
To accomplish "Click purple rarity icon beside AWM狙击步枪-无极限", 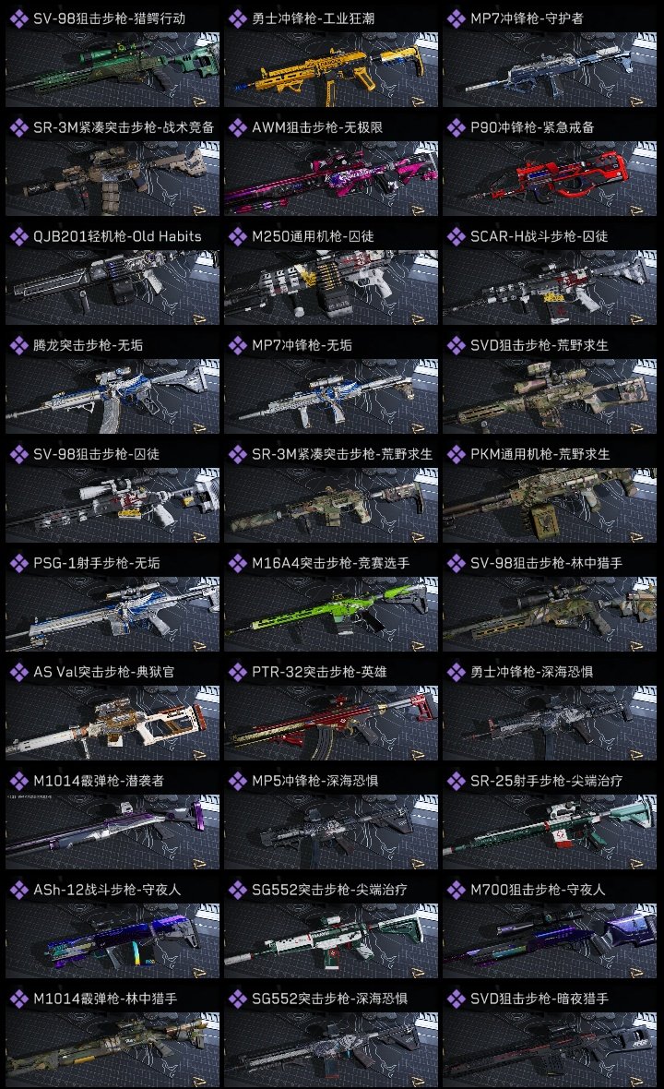I will 237,127.
